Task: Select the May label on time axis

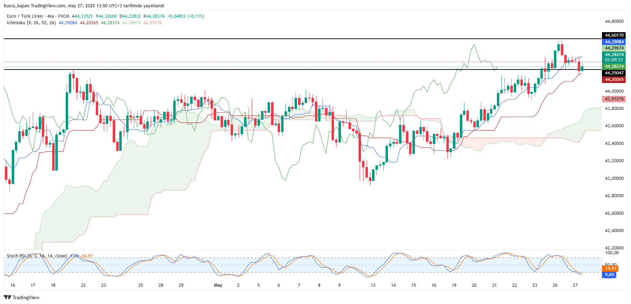Action: [218, 285]
